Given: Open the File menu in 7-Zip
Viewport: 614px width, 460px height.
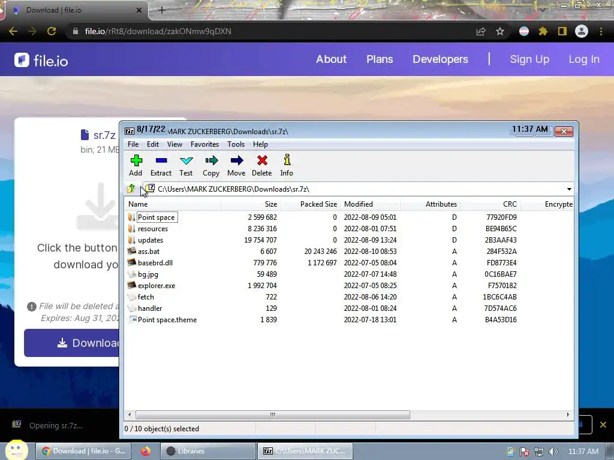Looking at the screenshot, I should [133, 144].
